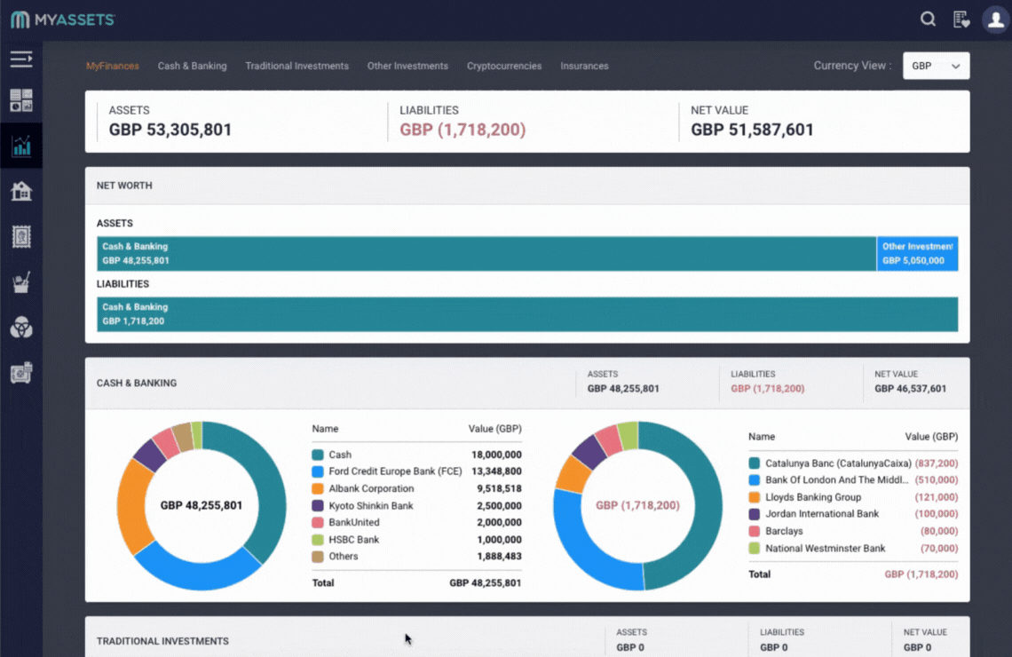Image resolution: width=1012 pixels, height=657 pixels.
Task: Select Catalunya Banc (CatalunyaCaixa) label
Action: click(838, 463)
